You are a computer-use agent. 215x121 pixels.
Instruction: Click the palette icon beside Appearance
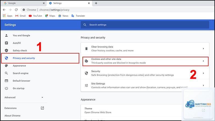point(6,66)
